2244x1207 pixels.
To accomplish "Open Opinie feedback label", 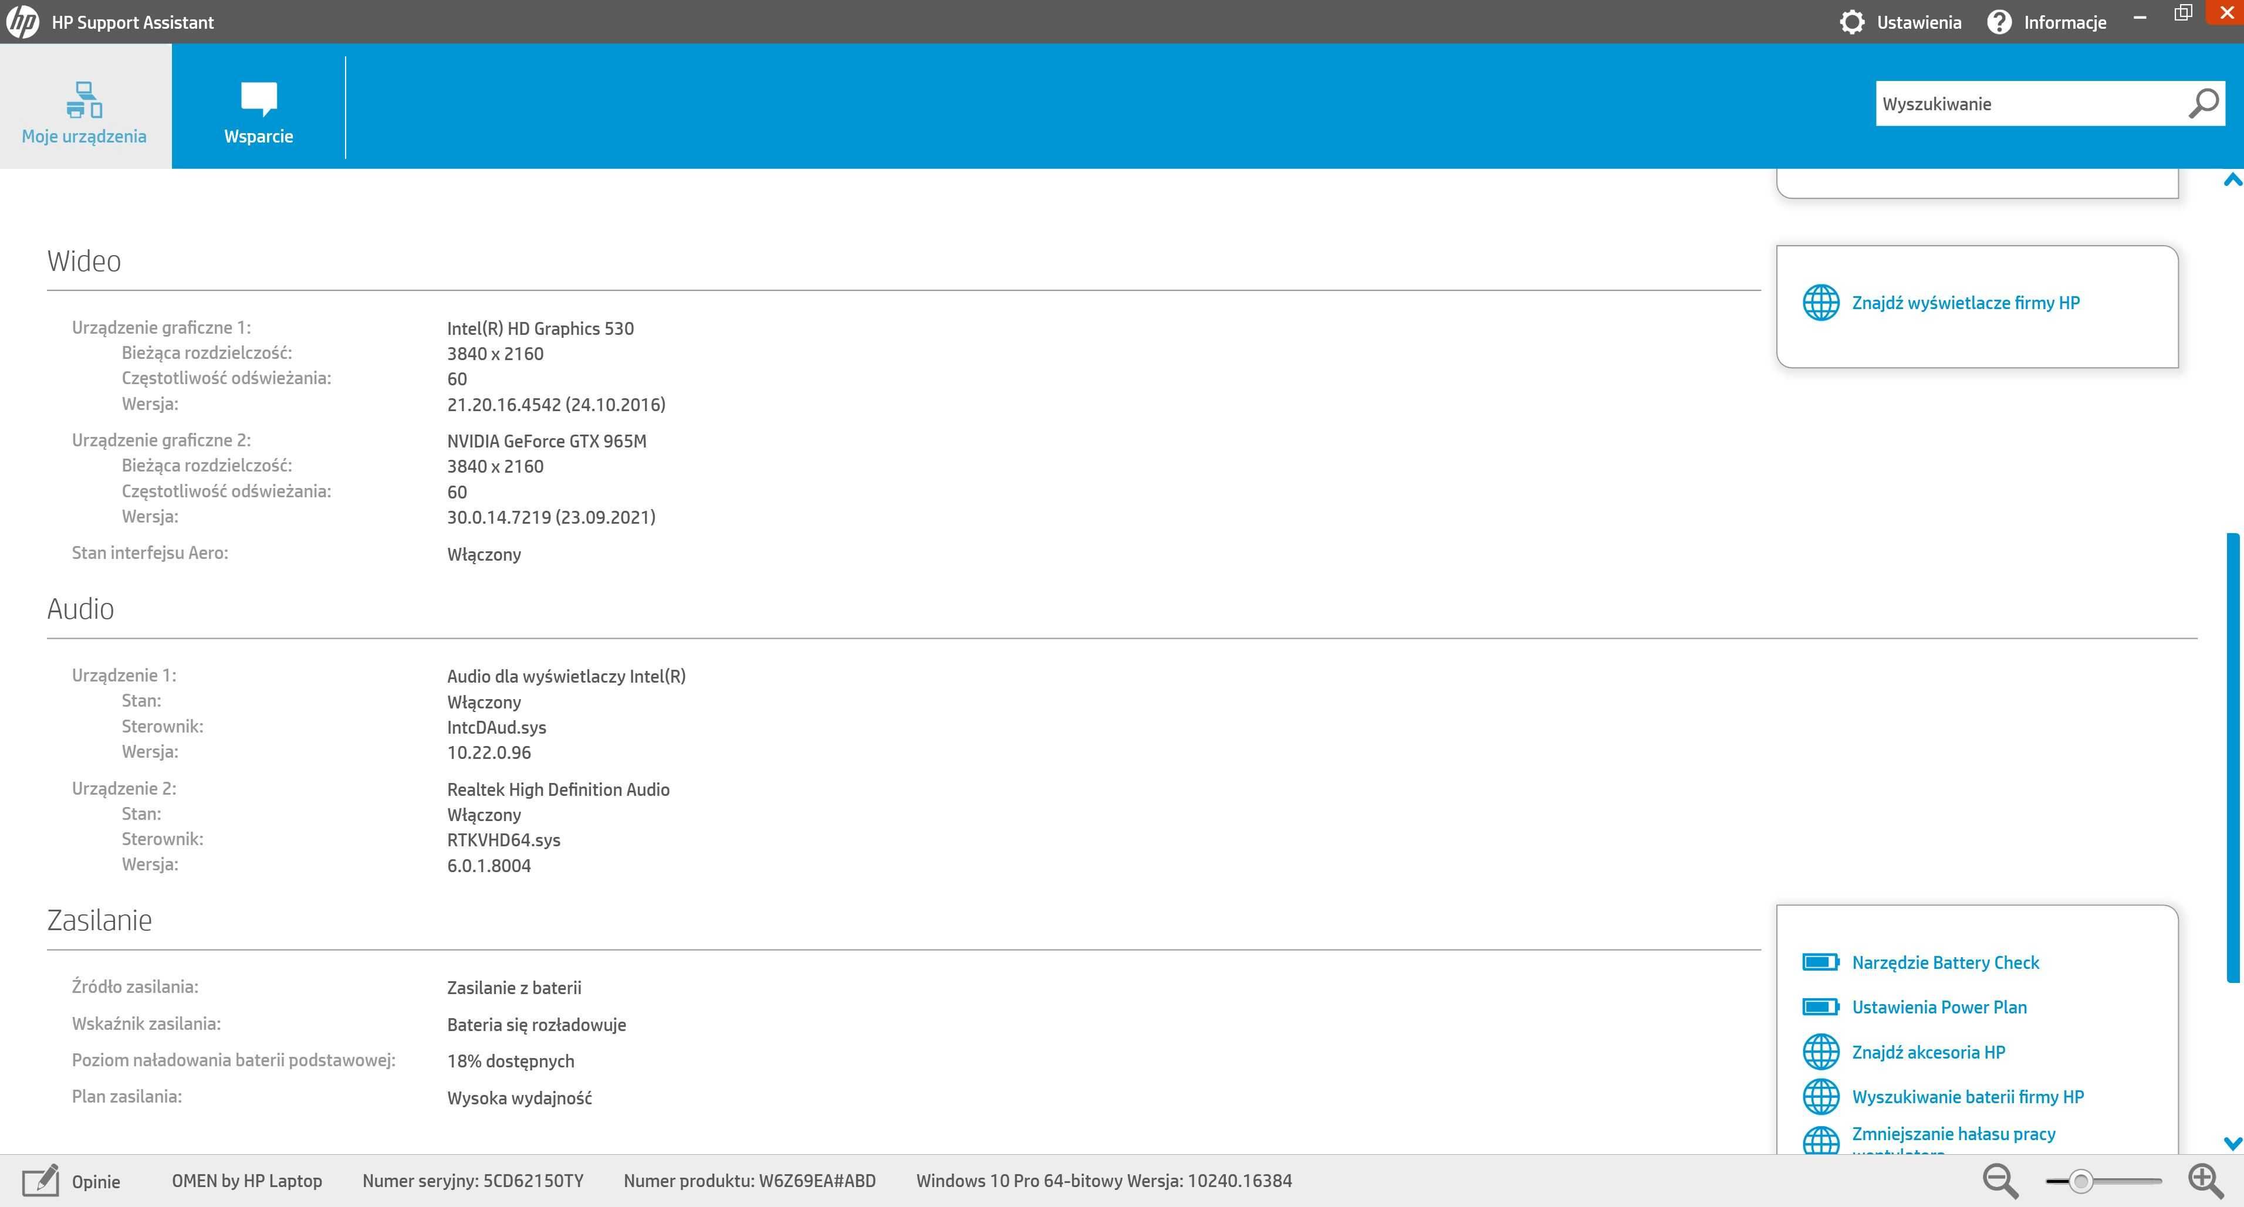I will pyautogui.click(x=96, y=1182).
